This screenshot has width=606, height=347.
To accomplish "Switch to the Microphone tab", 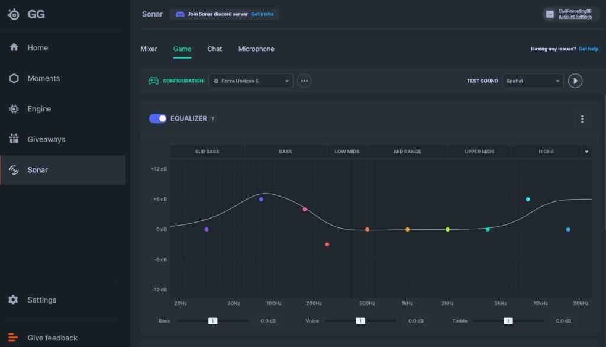I will 256,49.
